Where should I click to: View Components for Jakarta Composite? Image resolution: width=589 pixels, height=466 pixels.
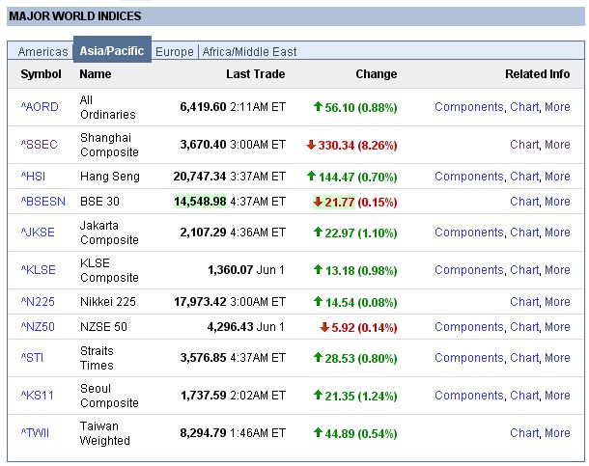[469, 233]
